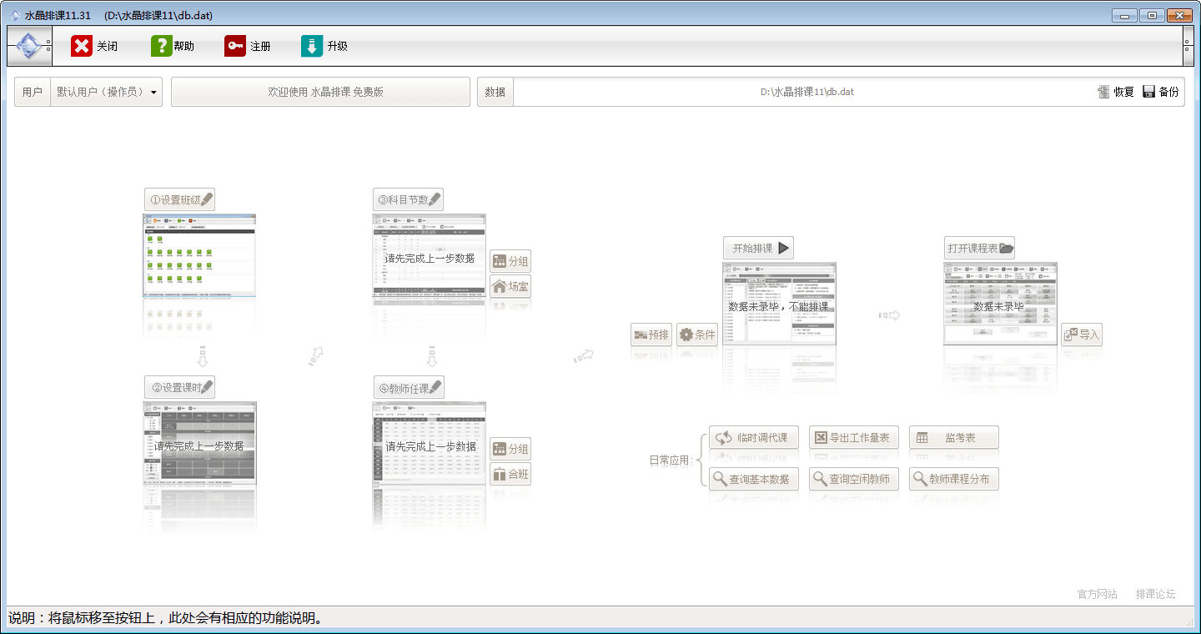The image size is (1201, 634).
Task: Open Query Free Teachers (查询空闲教师)
Action: tap(853, 479)
